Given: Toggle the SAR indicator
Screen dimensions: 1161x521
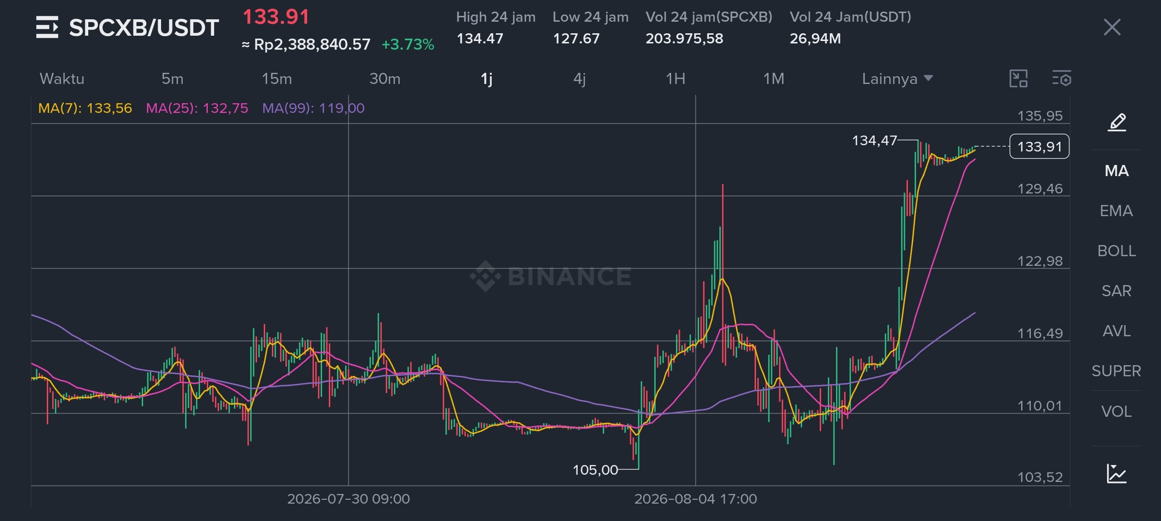Looking at the screenshot, I should (x=1117, y=291).
